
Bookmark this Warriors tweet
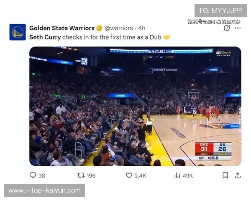click(x=225, y=175)
